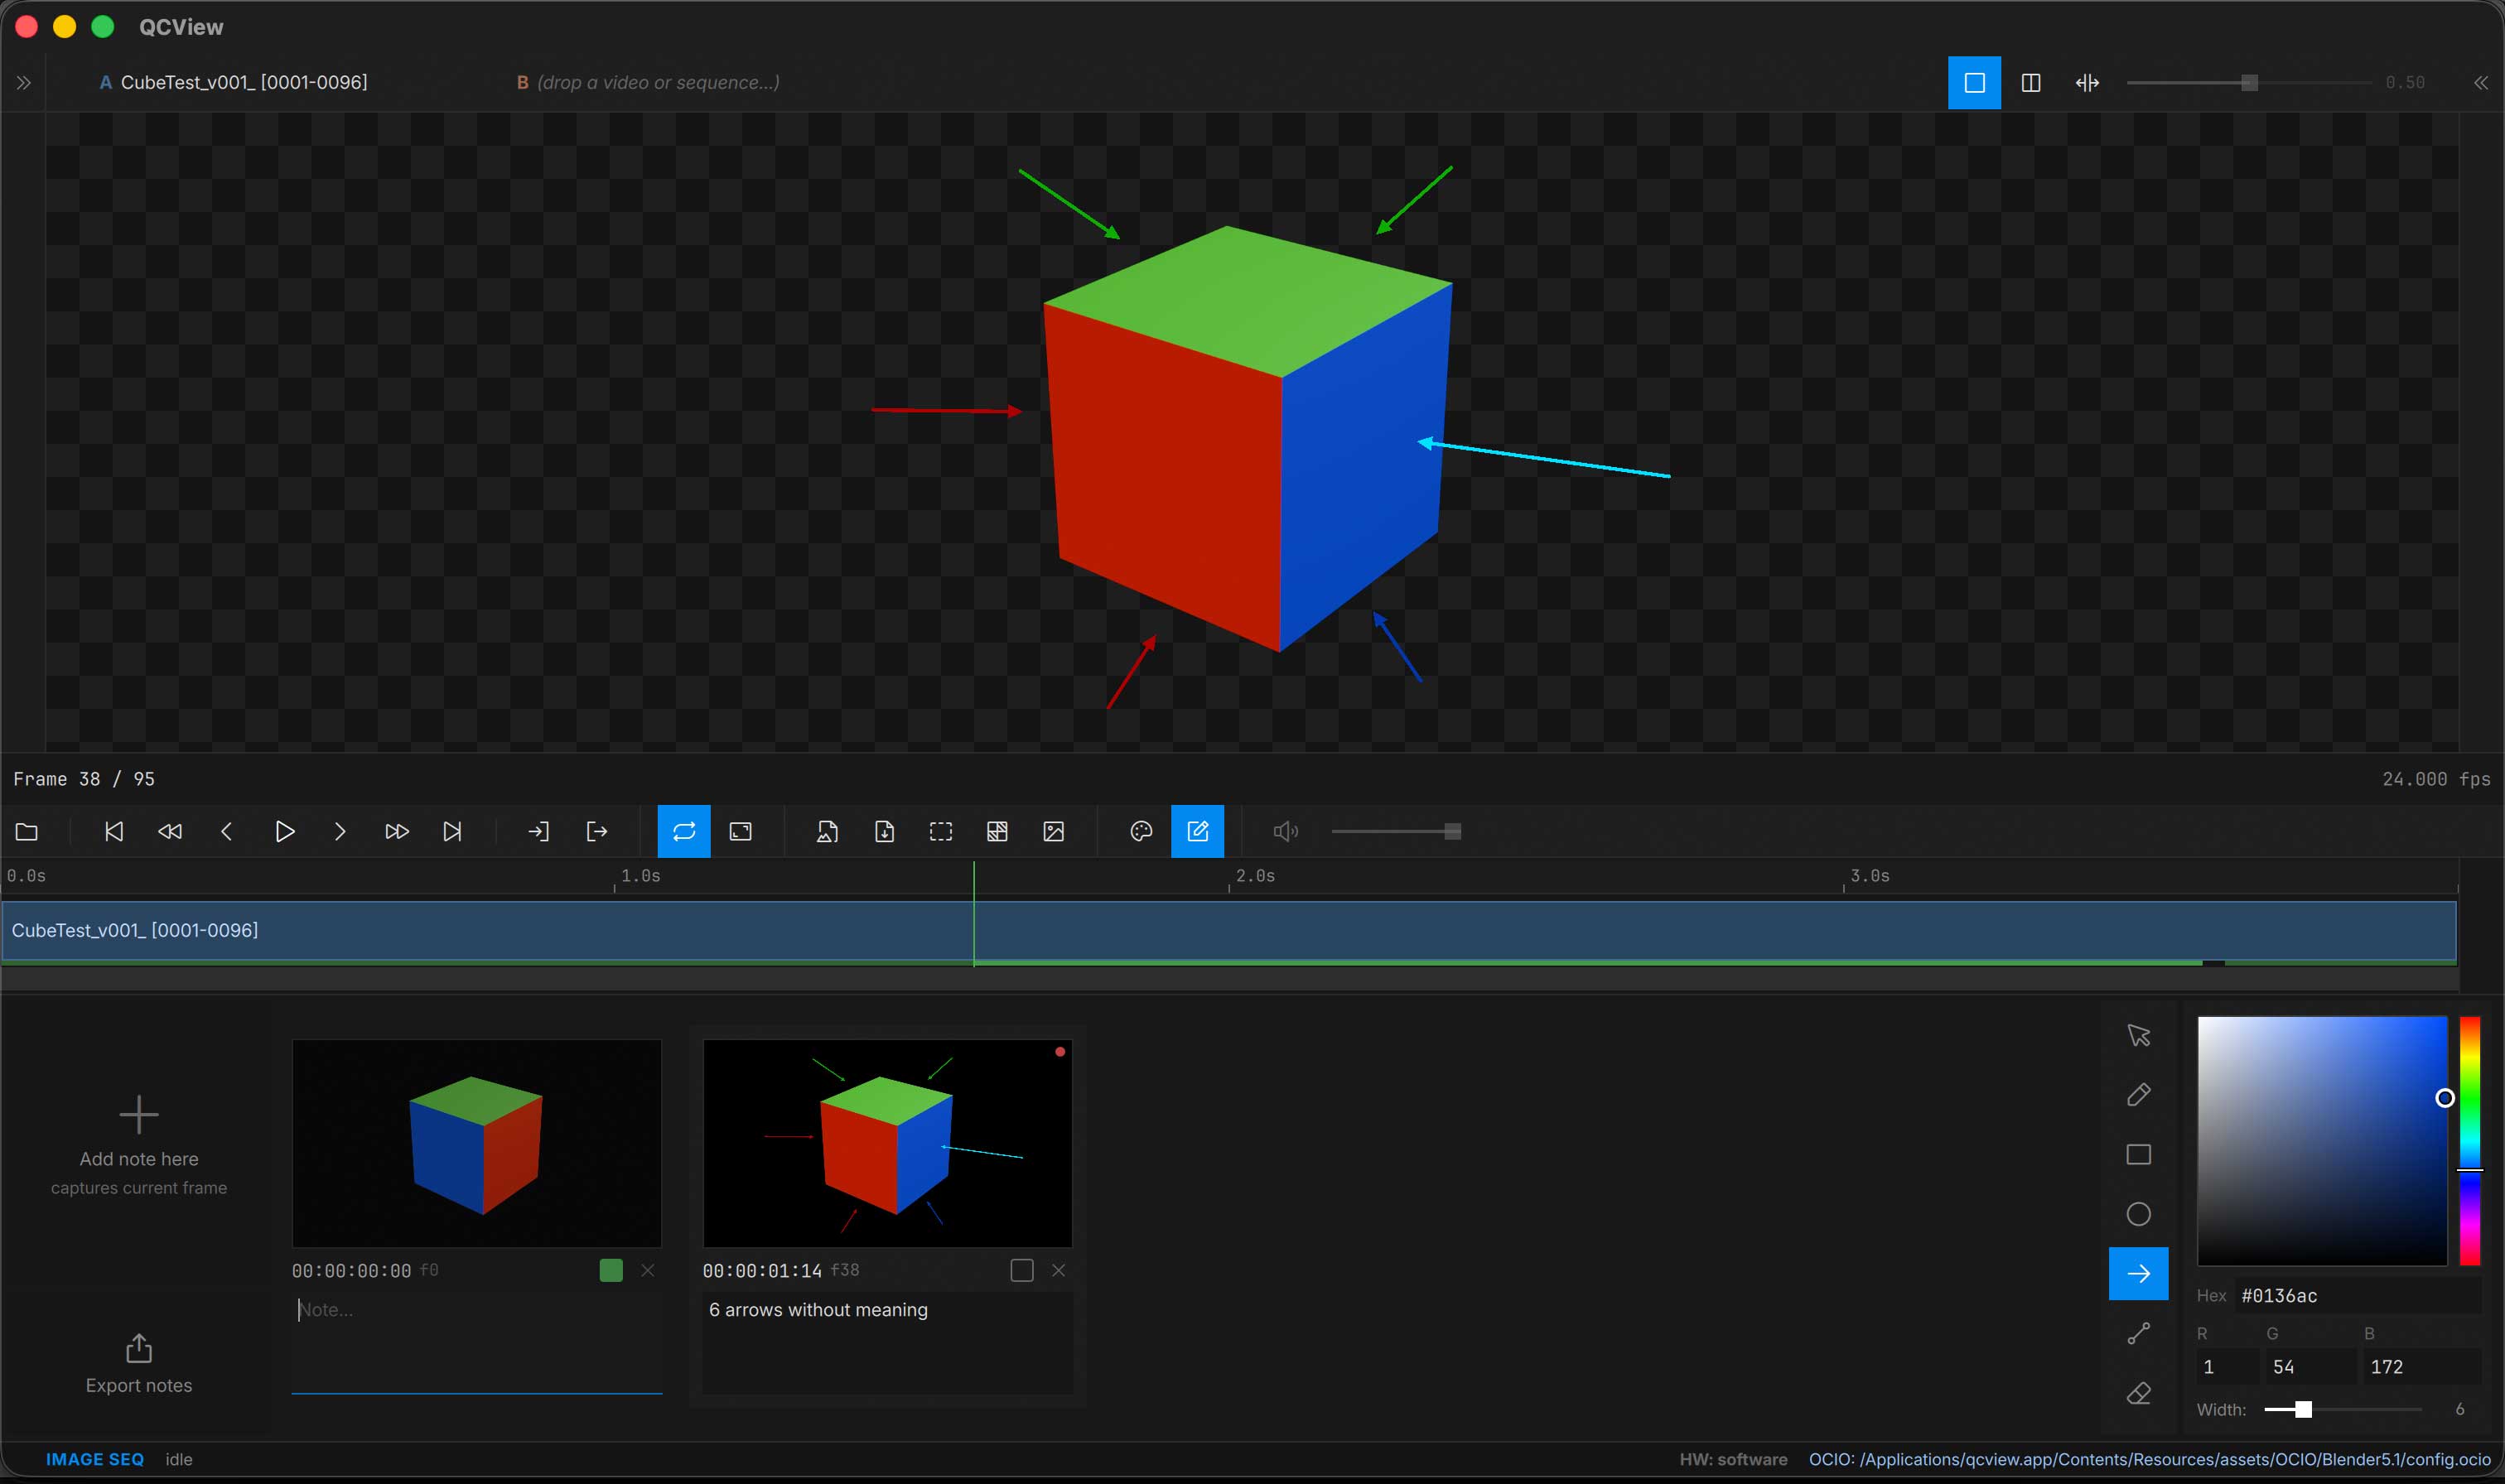Toggle the checkerboard transparency icon
This screenshot has height=1484, width=2505.
(997, 832)
